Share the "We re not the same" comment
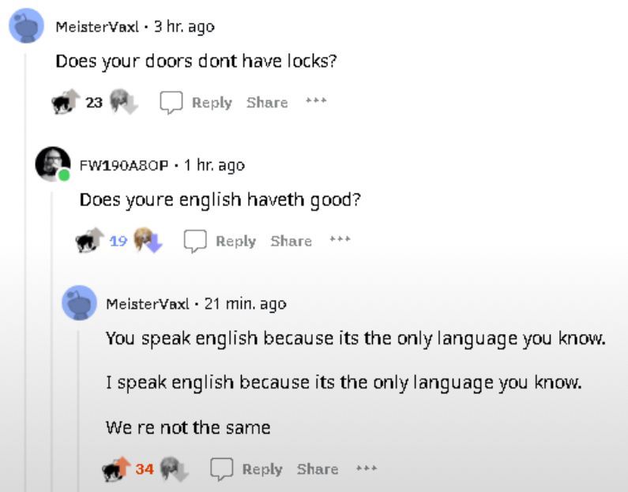628x492 pixels. tap(318, 469)
